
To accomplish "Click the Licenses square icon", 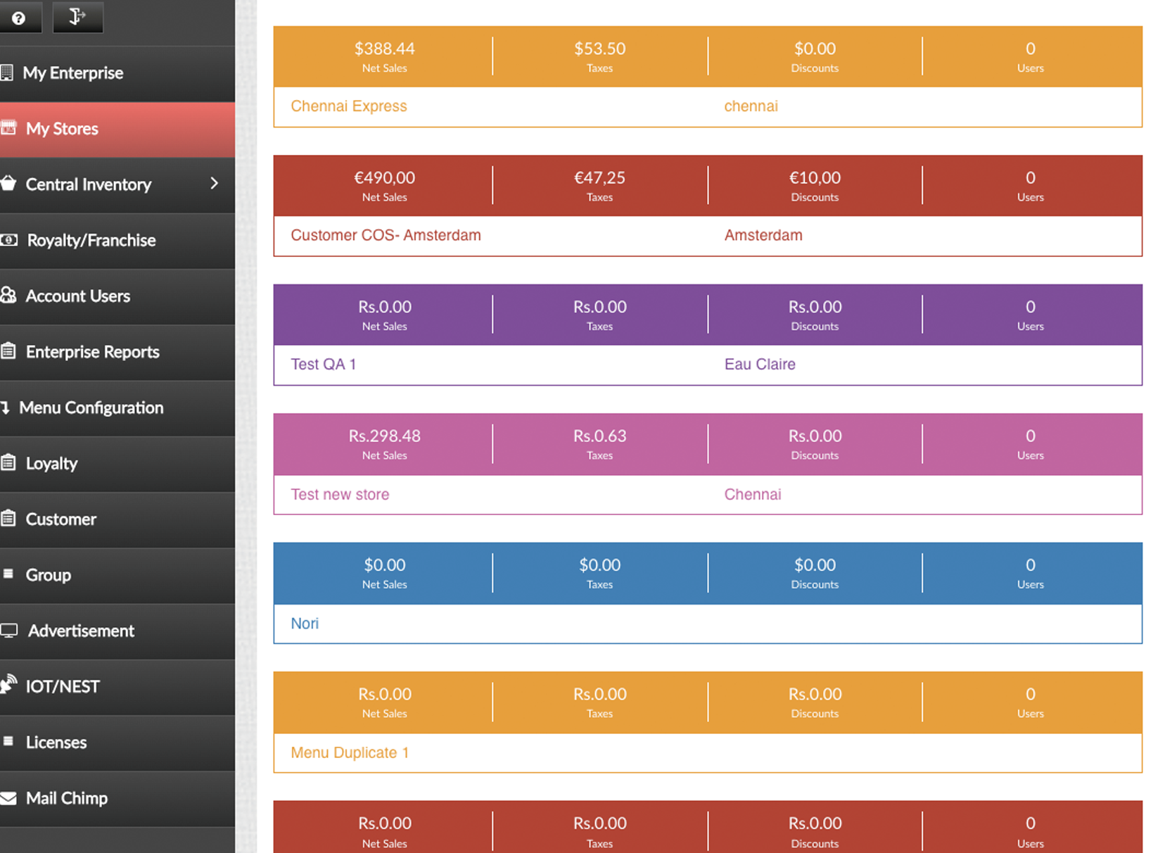I will point(8,741).
